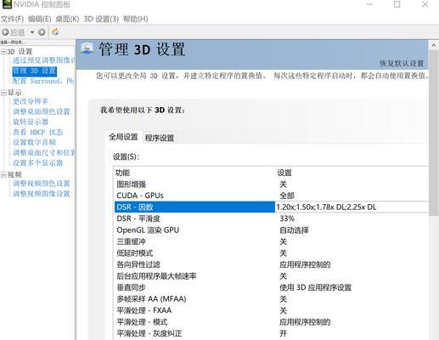Viewport: 439px width, 340px height.
Task: Open 查看 HDCP 状态 page
Action: tap(38, 132)
